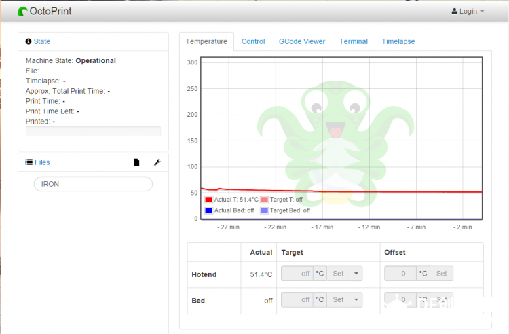
Task: Click the IRON file search field
Action: click(93, 184)
